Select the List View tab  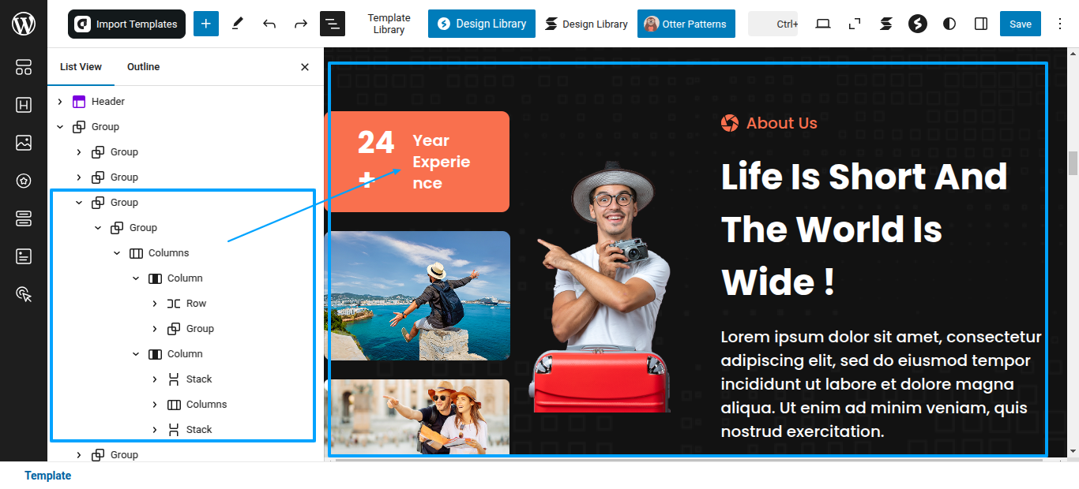click(x=81, y=67)
